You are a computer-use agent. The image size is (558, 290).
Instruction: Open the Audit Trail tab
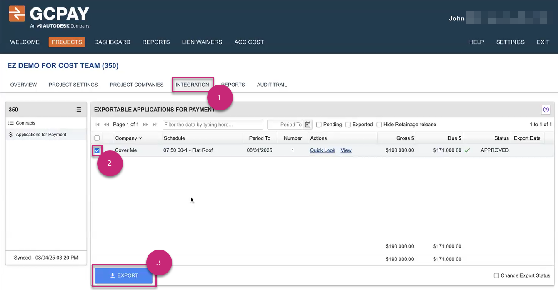(x=272, y=85)
